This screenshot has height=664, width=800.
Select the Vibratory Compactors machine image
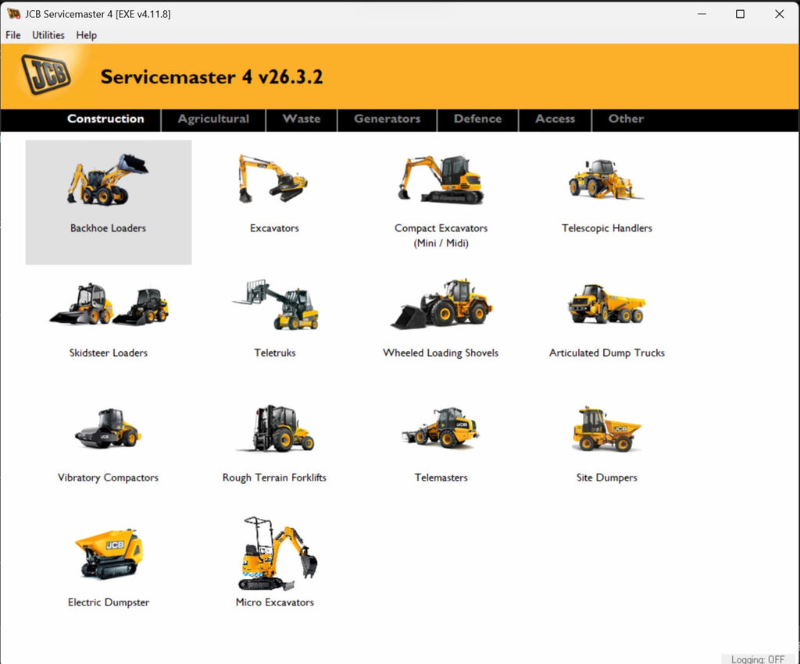click(108, 428)
